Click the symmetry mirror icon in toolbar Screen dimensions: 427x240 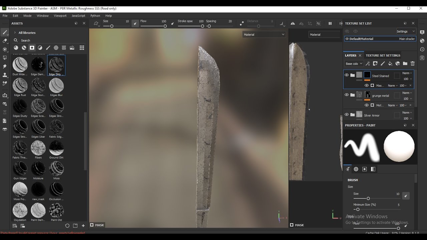(x=293, y=23)
